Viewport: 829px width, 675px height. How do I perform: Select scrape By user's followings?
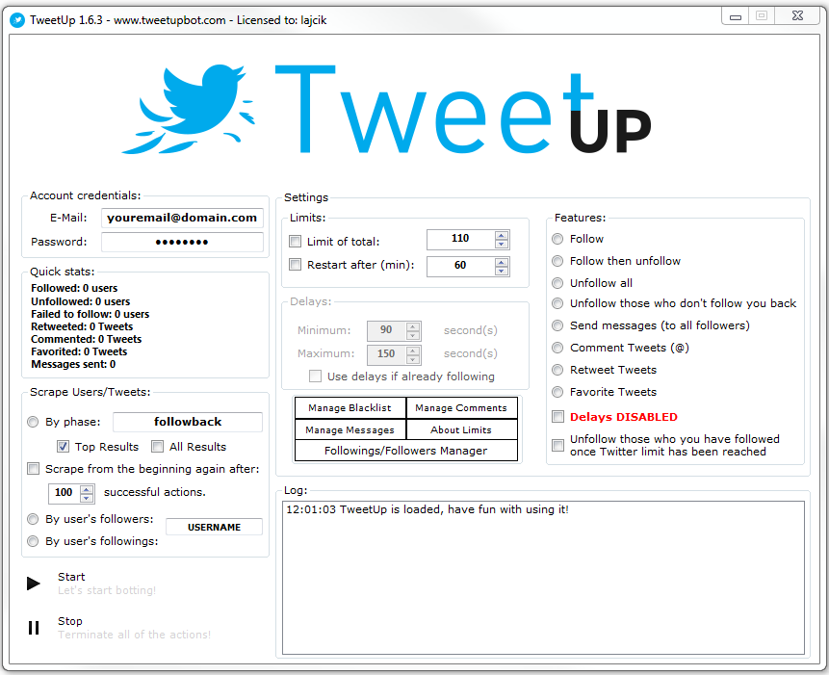click(x=33, y=541)
